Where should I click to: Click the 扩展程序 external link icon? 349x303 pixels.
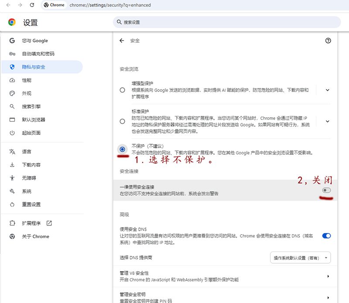click(x=49, y=223)
